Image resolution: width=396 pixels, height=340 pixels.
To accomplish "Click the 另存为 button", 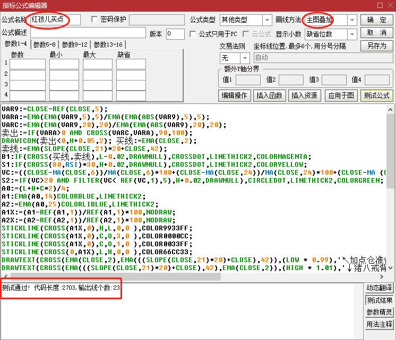I will coord(376,46).
